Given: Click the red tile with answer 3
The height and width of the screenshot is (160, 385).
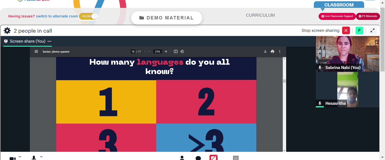Looking at the screenshot, I should point(106,137).
